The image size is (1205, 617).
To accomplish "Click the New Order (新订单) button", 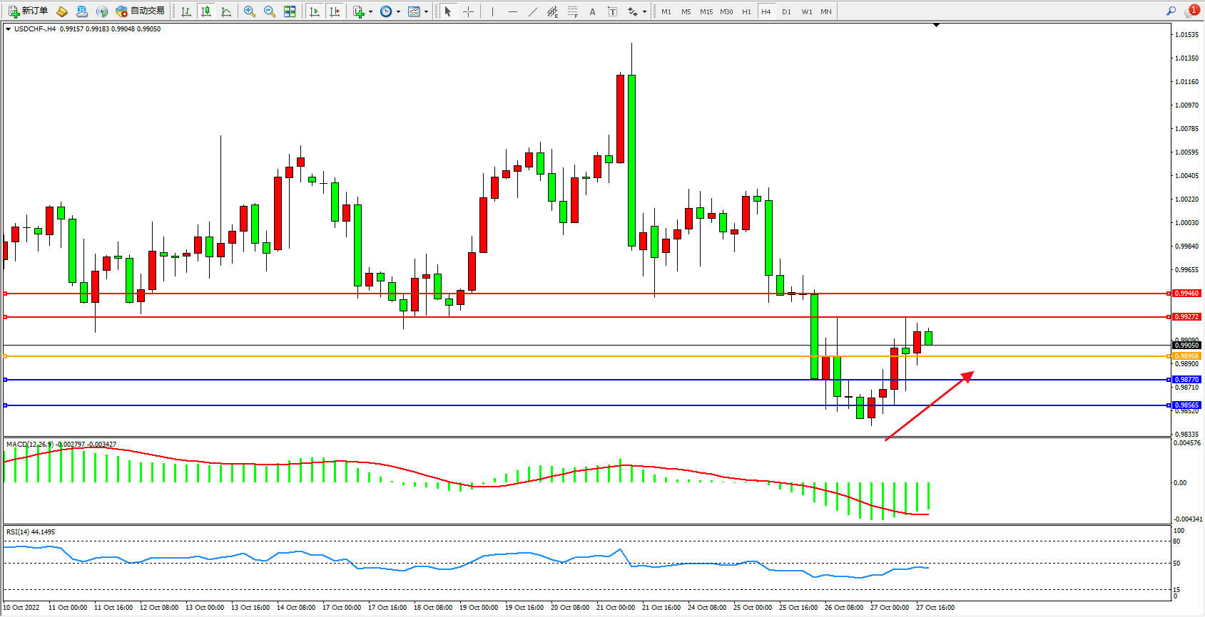I will tap(28, 11).
